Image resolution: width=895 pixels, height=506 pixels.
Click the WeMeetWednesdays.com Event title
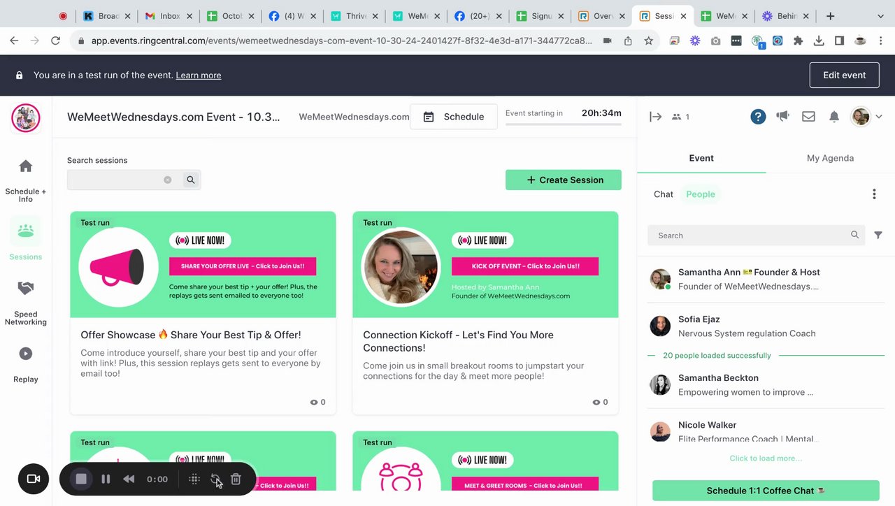pyautogui.click(x=173, y=117)
